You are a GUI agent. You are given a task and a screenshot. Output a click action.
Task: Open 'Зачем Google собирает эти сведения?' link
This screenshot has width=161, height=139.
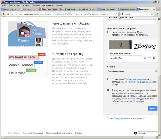(126, 118)
